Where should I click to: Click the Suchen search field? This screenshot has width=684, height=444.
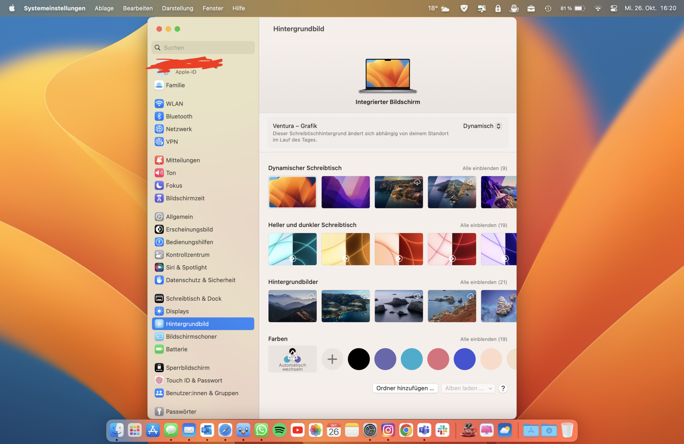(203, 48)
